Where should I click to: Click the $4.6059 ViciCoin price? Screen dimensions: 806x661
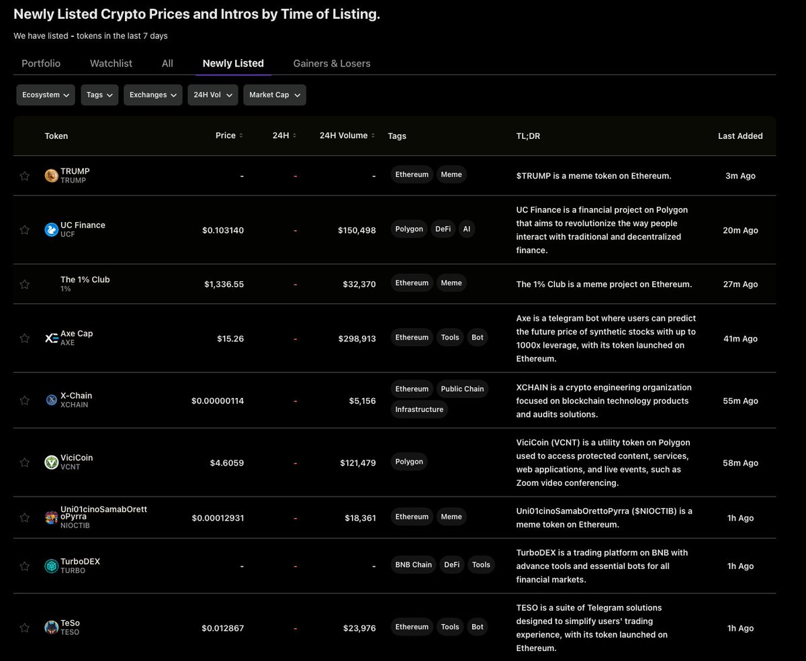(x=227, y=463)
